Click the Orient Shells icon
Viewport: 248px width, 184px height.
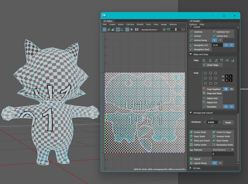pyautogui.click(x=191, y=132)
